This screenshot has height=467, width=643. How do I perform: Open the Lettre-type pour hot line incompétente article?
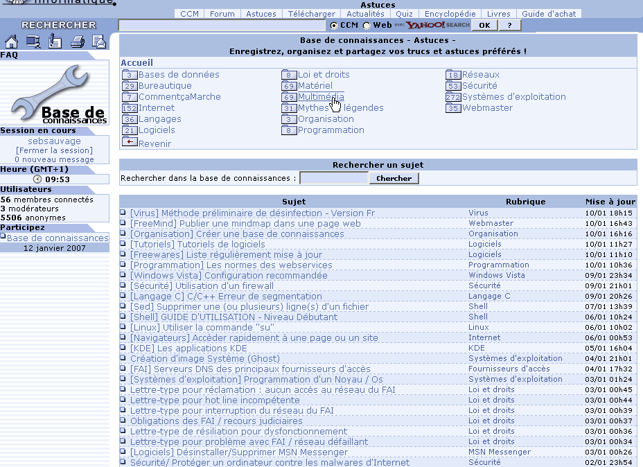point(215,400)
